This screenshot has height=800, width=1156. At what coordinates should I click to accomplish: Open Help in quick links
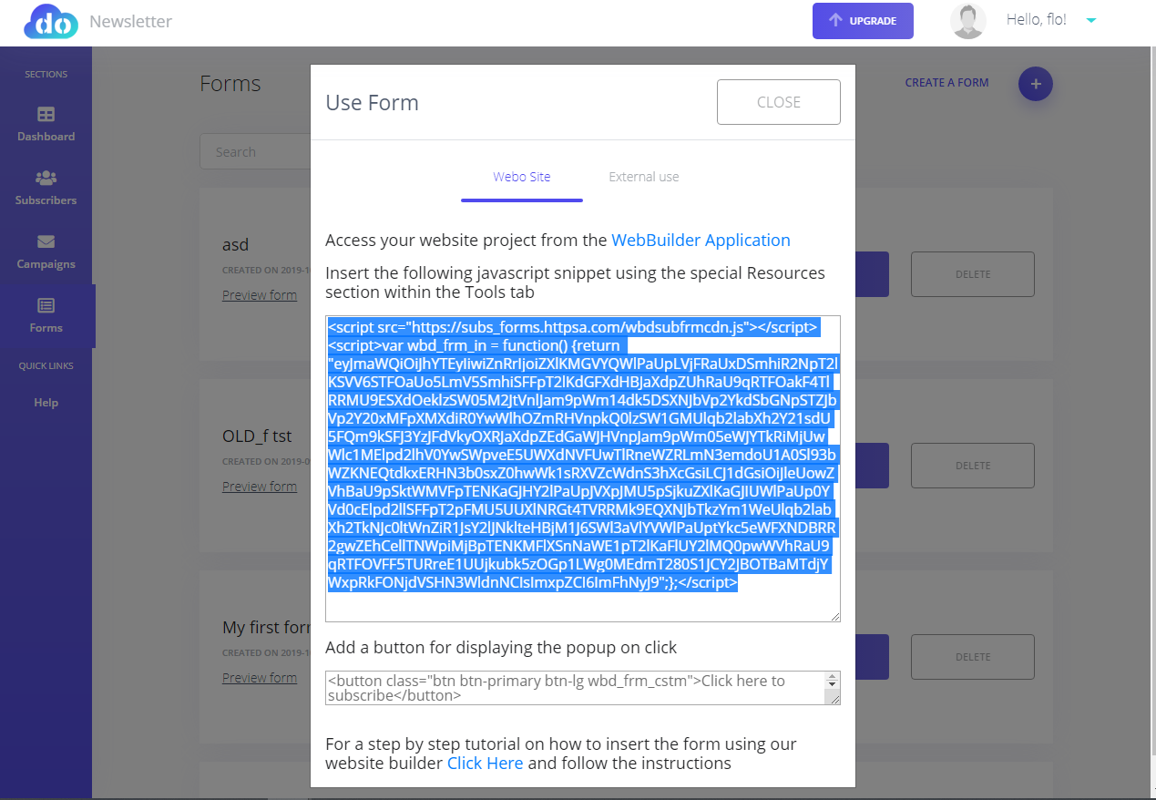point(46,403)
